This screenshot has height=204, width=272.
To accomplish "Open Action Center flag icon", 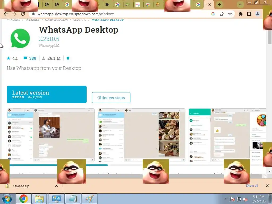I will click(232, 199).
